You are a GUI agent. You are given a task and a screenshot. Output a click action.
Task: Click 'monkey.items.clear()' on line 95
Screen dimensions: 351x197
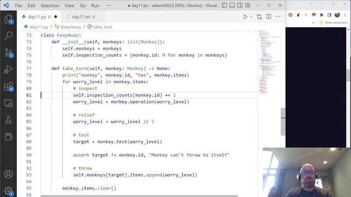pyautogui.click(x=89, y=188)
